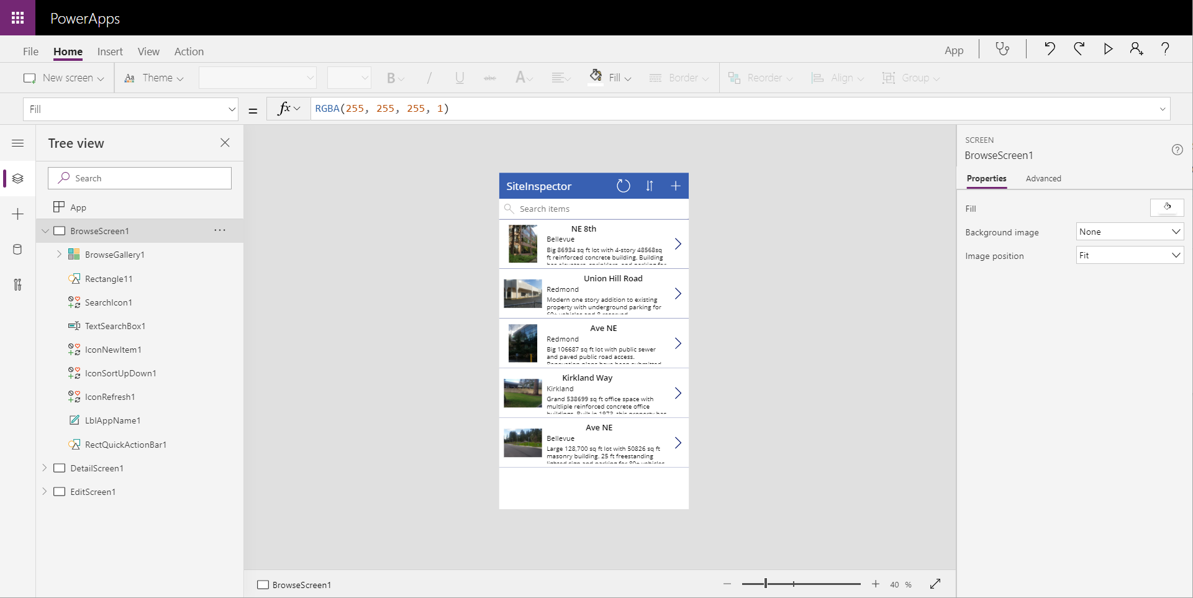This screenshot has height=598, width=1193.
Task: Click Fill color swatch in Properties pane
Action: click(1167, 207)
